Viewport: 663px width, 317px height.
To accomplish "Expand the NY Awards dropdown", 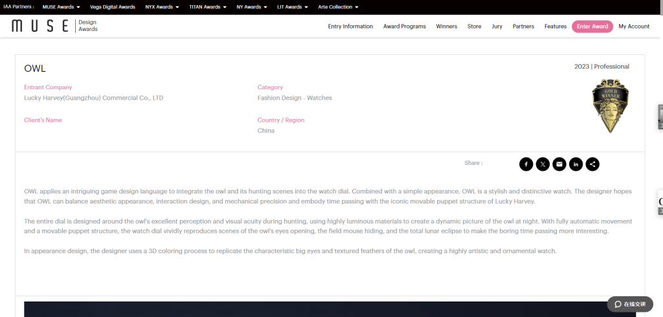I will pos(252,6).
